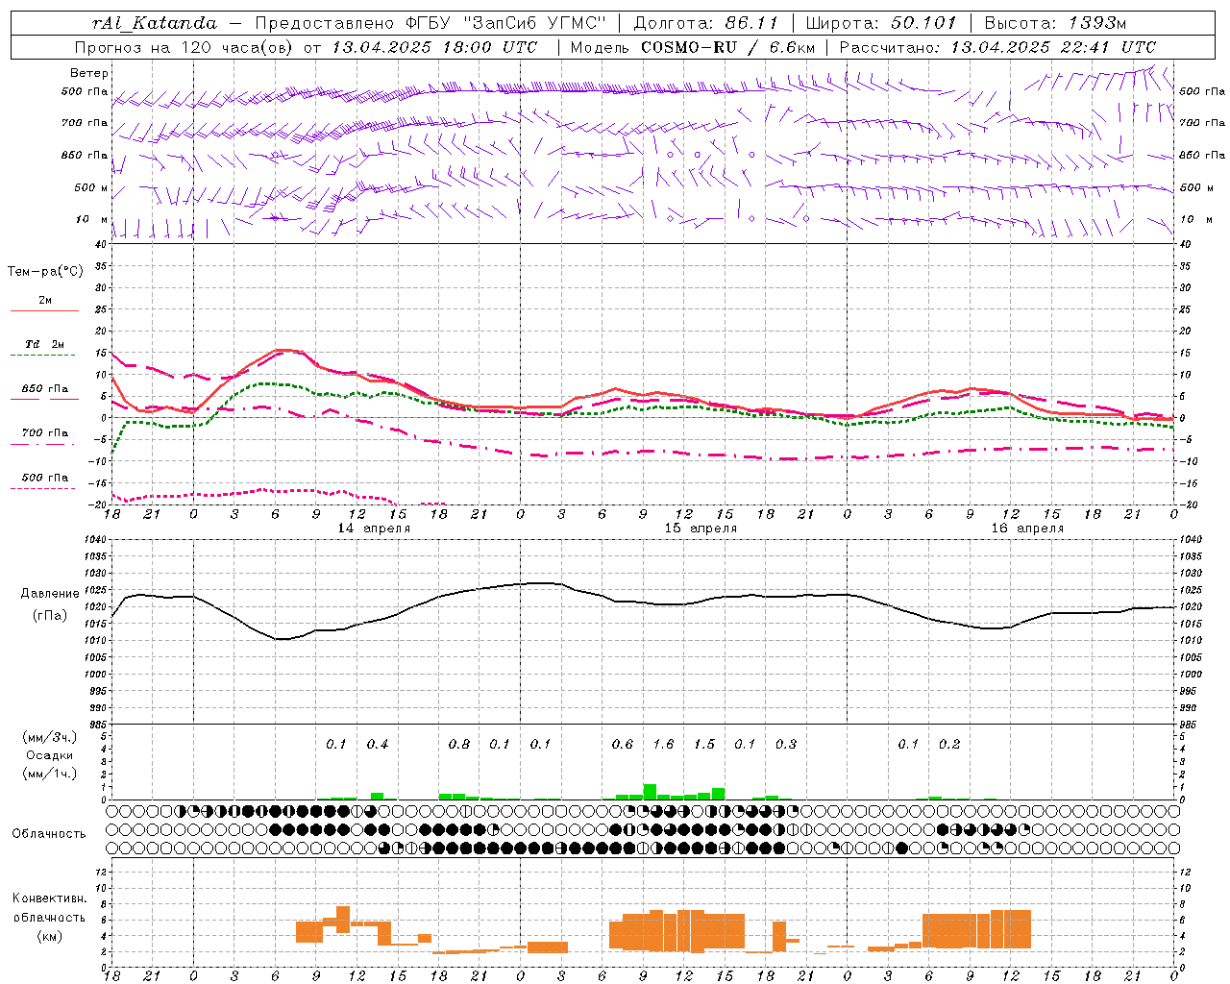Click the forecast start time 13.04.2025 18:00 UTC
This screenshot has height=984, width=1230.
(434, 47)
